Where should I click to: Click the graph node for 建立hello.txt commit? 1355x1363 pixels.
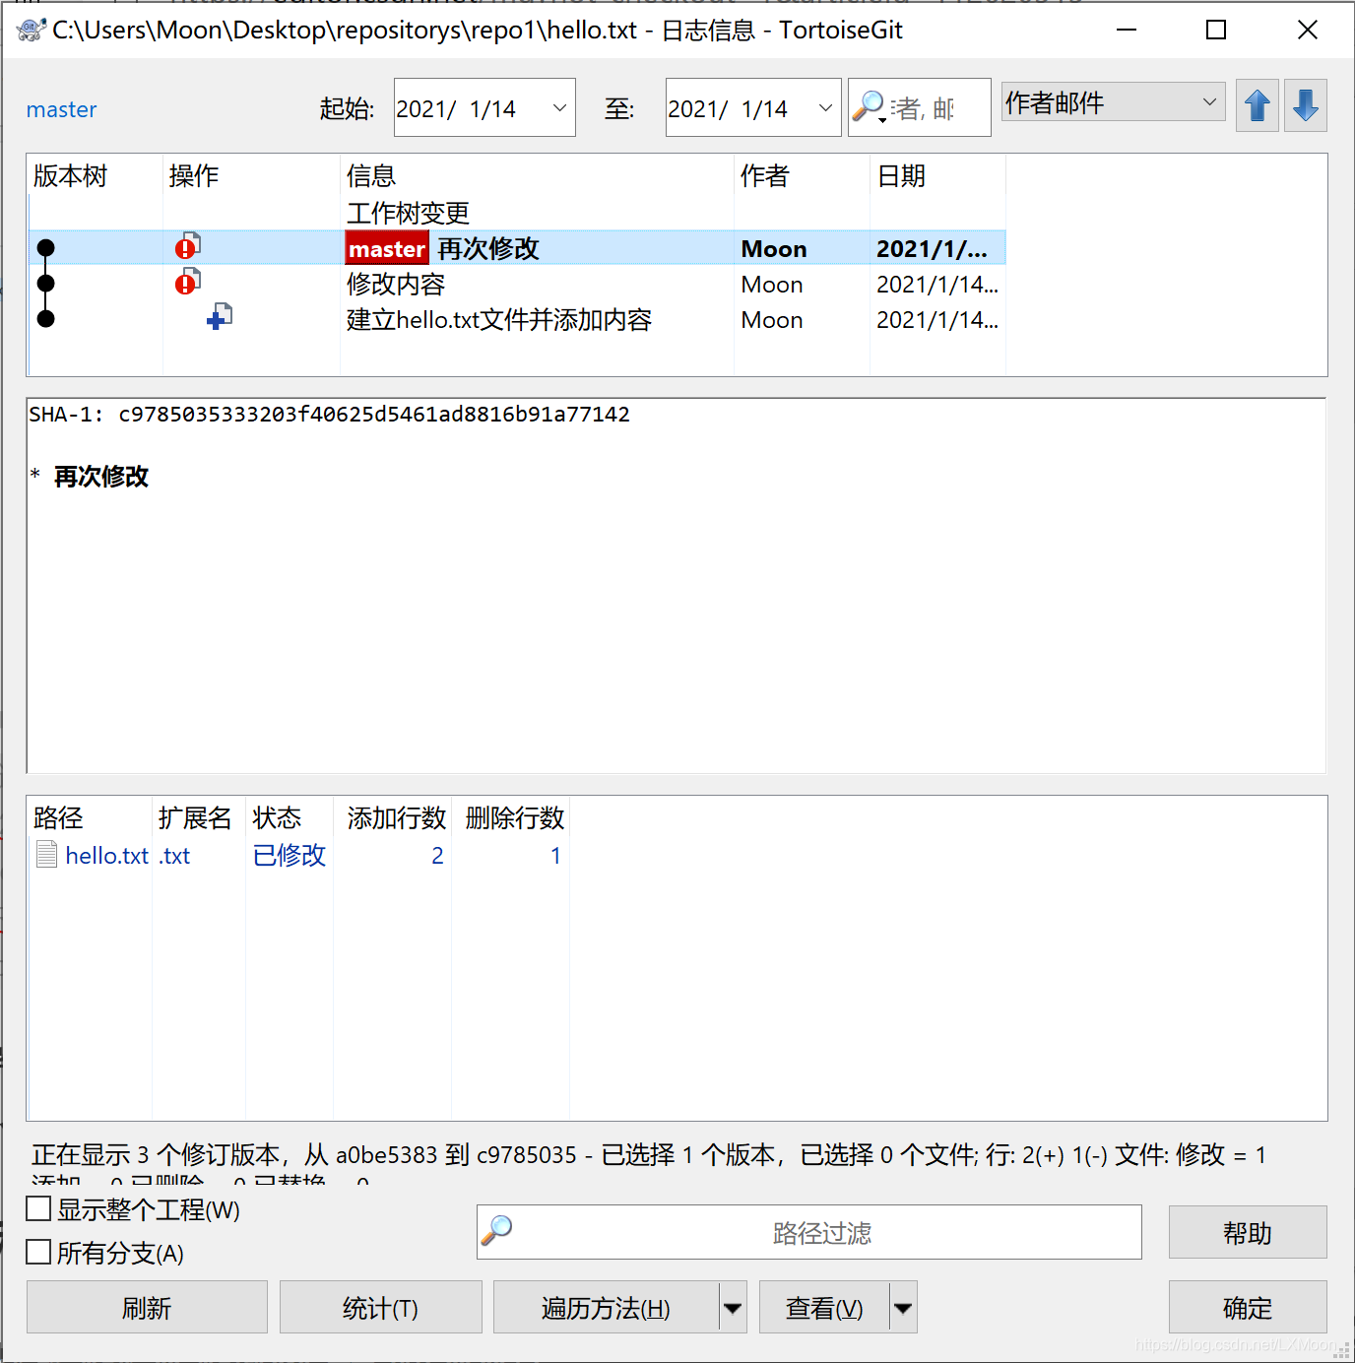pyautogui.click(x=45, y=318)
